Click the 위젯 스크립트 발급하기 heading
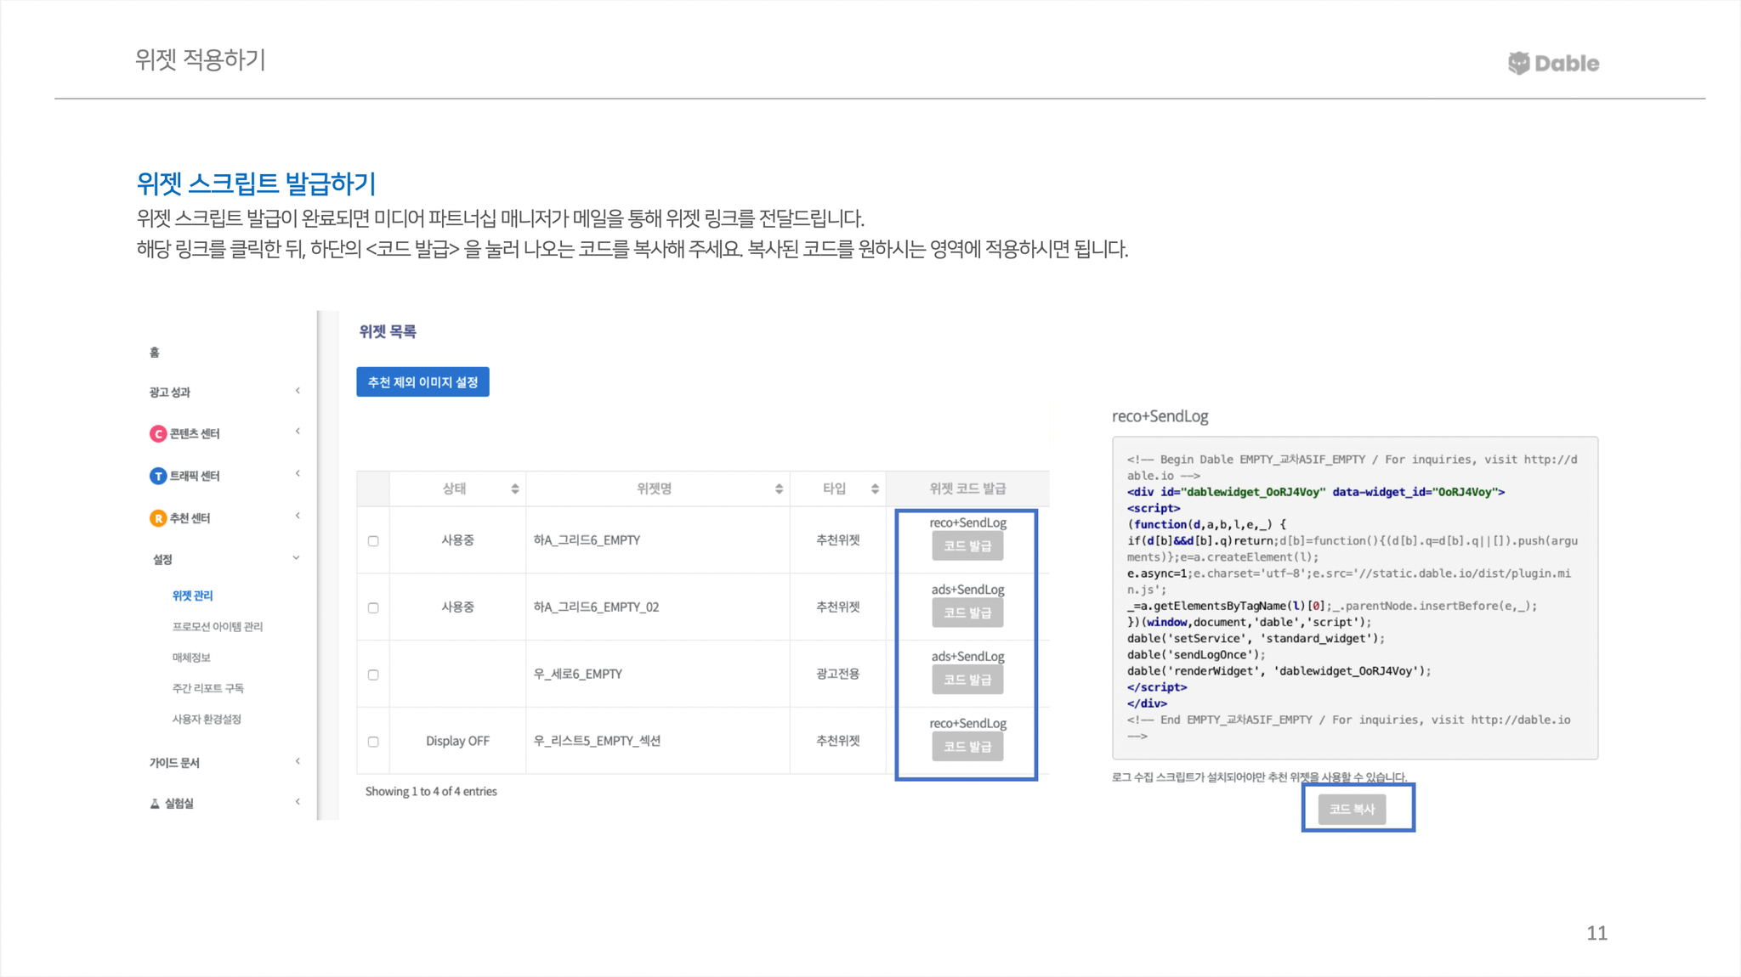The height and width of the screenshot is (977, 1741). pyautogui.click(x=256, y=184)
